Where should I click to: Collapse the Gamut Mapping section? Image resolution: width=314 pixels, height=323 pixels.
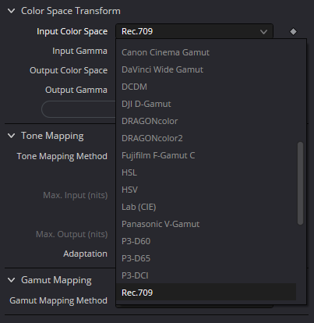point(12,280)
